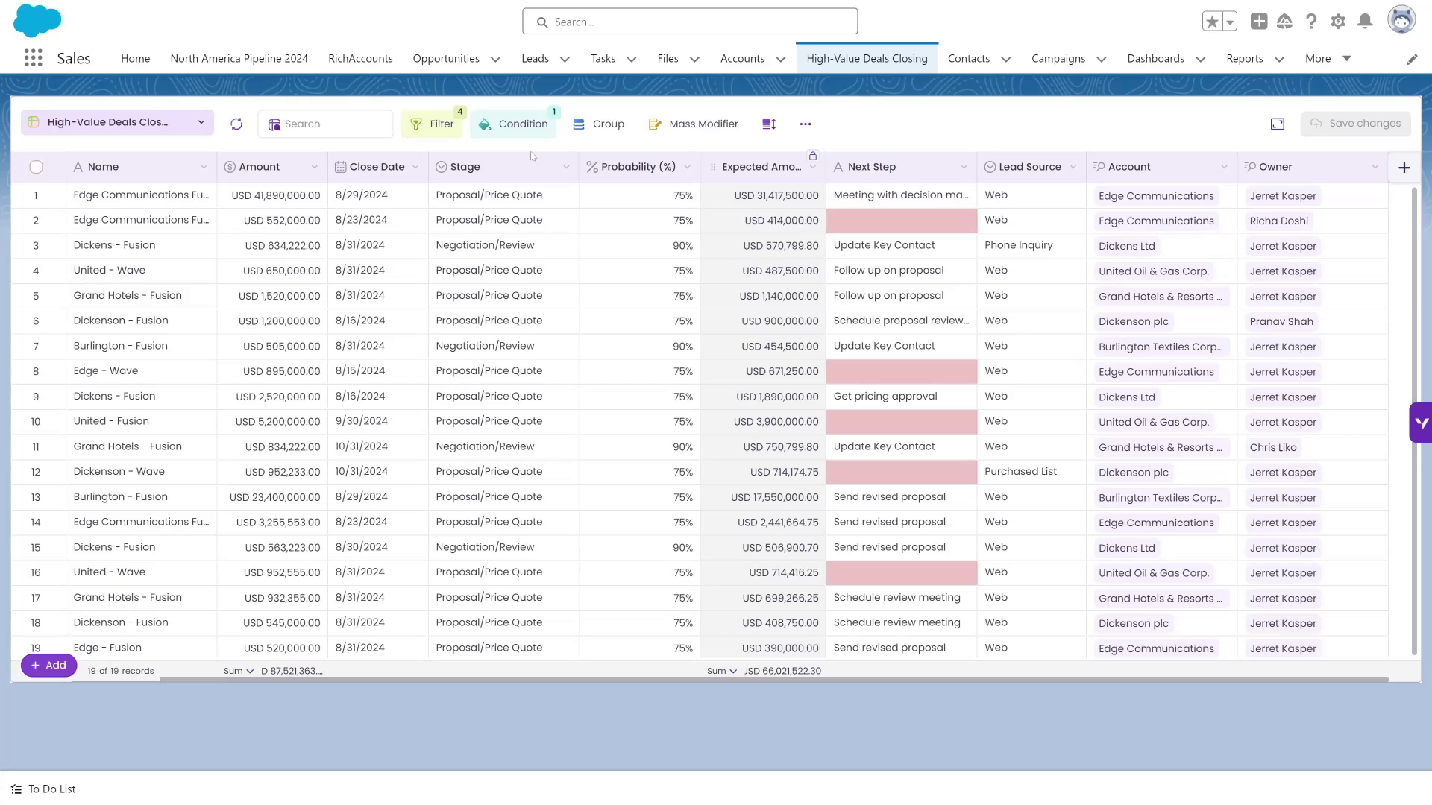This screenshot has width=1432, height=805.
Task: Expand the Probability column menu
Action: (x=688, y=167)
